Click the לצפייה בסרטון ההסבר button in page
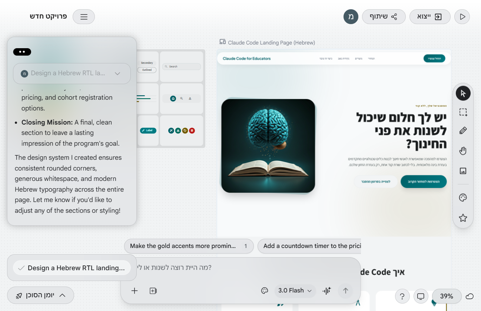The height and width of the screenshot is (311, 481). pyautogui.click(x=376, y=182)
